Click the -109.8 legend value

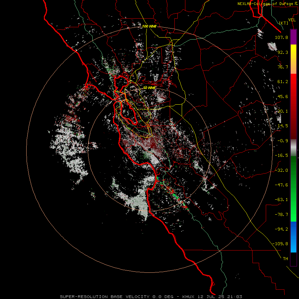click(280, 244)
